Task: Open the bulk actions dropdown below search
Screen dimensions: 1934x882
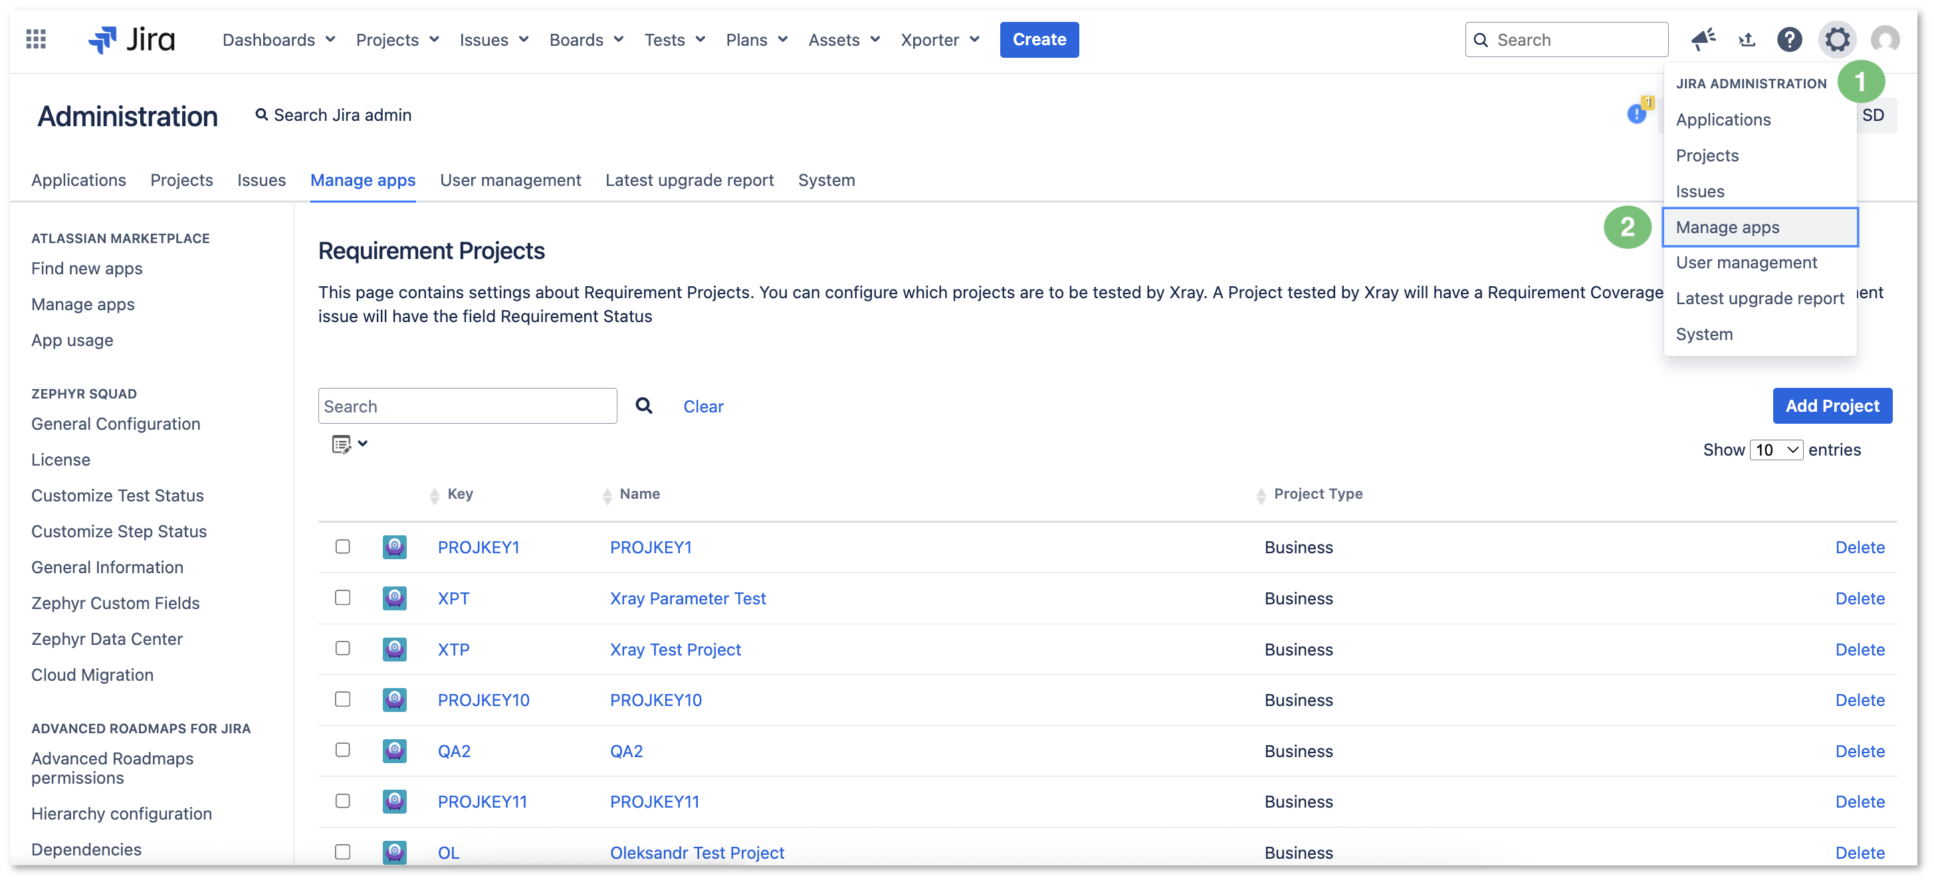Action: click(x=350, y=444)
